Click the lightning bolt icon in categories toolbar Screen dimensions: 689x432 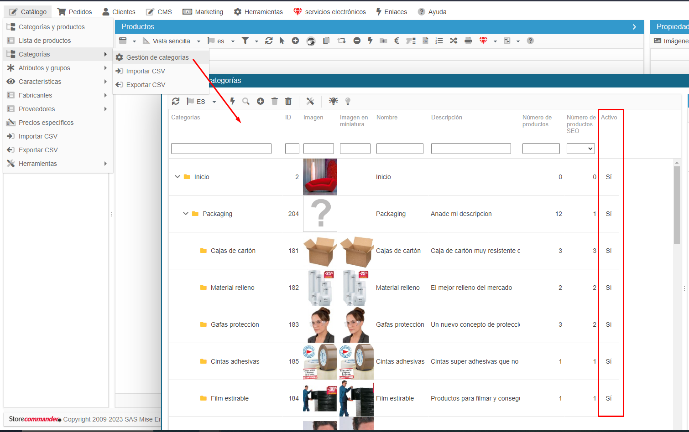coord(232,101)
